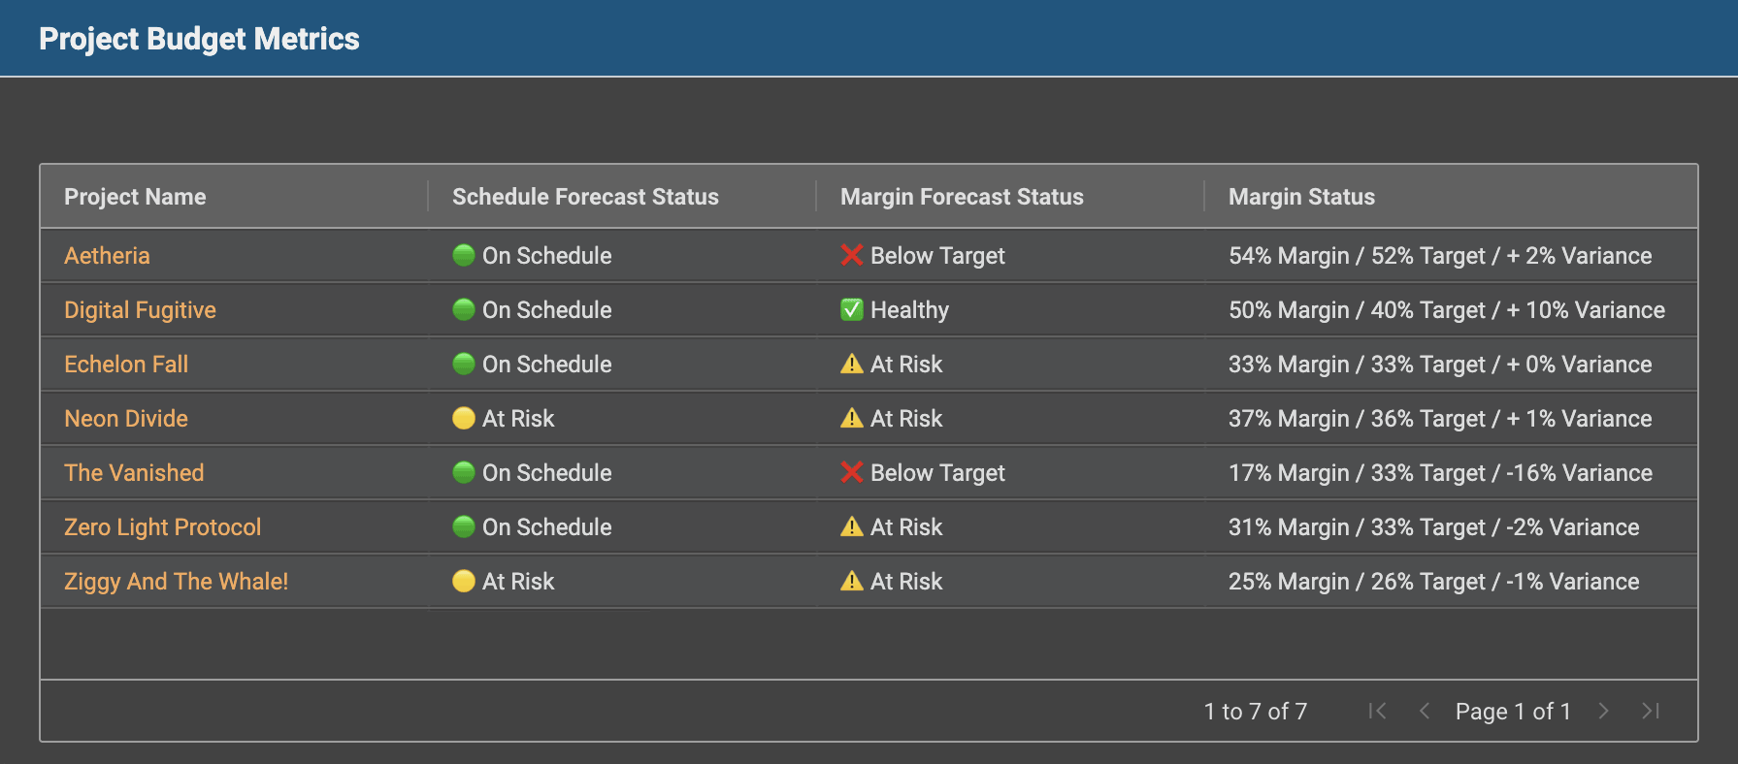The height and width of the screenshot is (764, 1738).
Task: Sort by Project Name column header
Action: 135,197
